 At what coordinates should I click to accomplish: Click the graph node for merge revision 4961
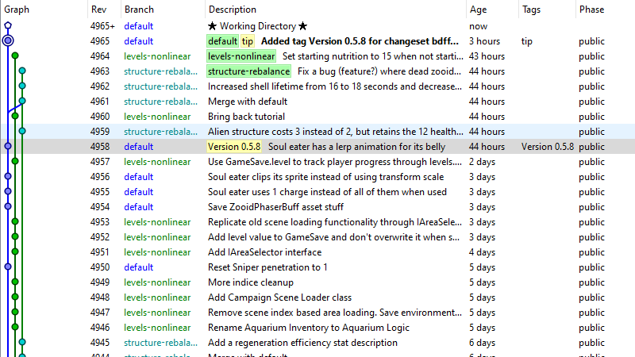point(22,101)
